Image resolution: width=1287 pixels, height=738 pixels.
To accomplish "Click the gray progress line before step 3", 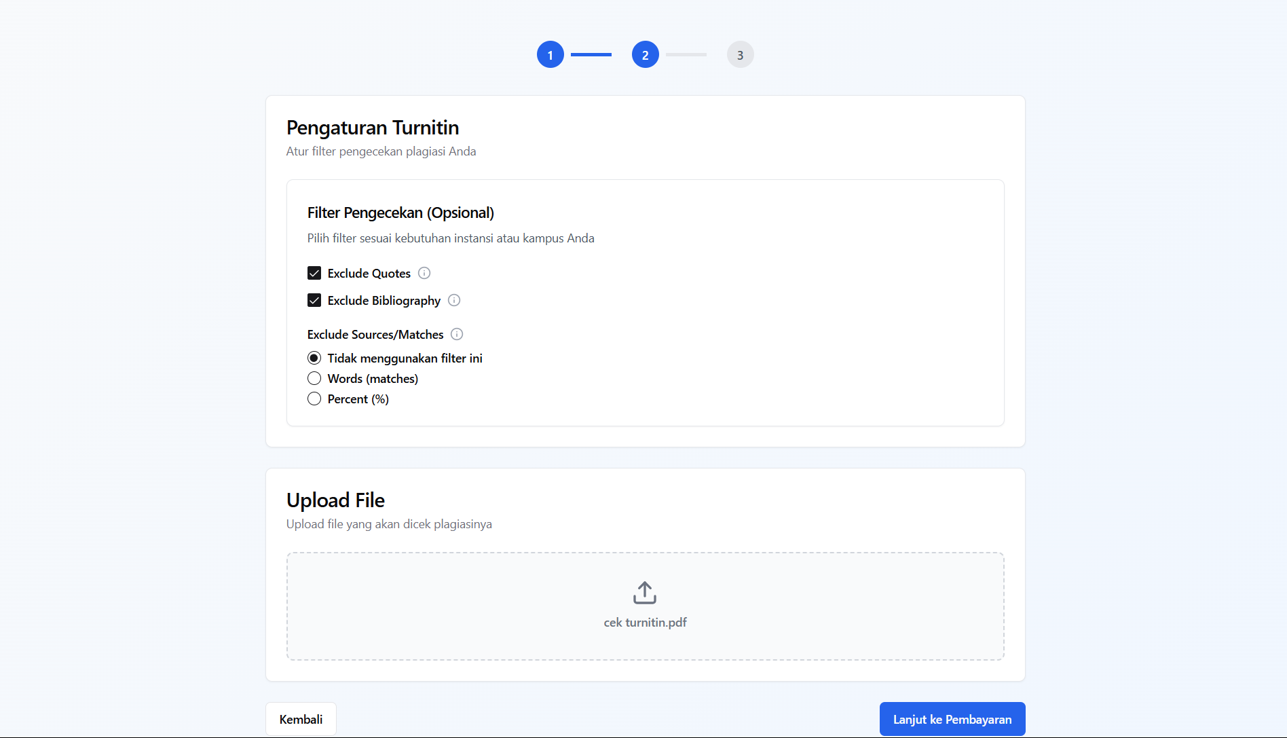I will 686,55.
